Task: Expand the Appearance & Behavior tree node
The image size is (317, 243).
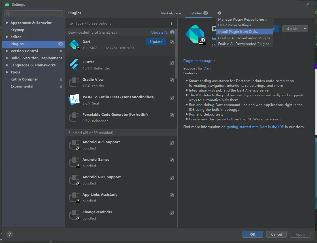Action: [x=7, y=23]
